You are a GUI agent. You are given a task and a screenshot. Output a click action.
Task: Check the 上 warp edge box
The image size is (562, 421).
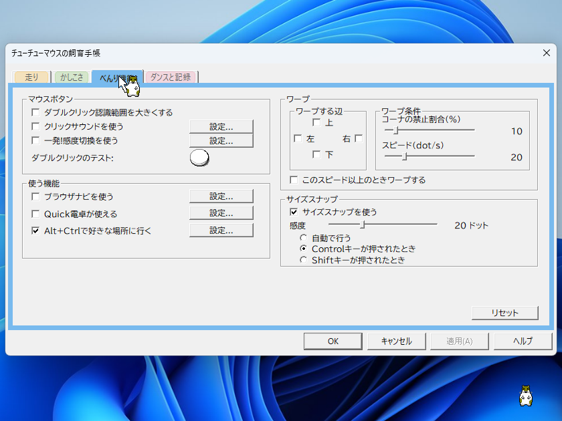coord(316,122)
